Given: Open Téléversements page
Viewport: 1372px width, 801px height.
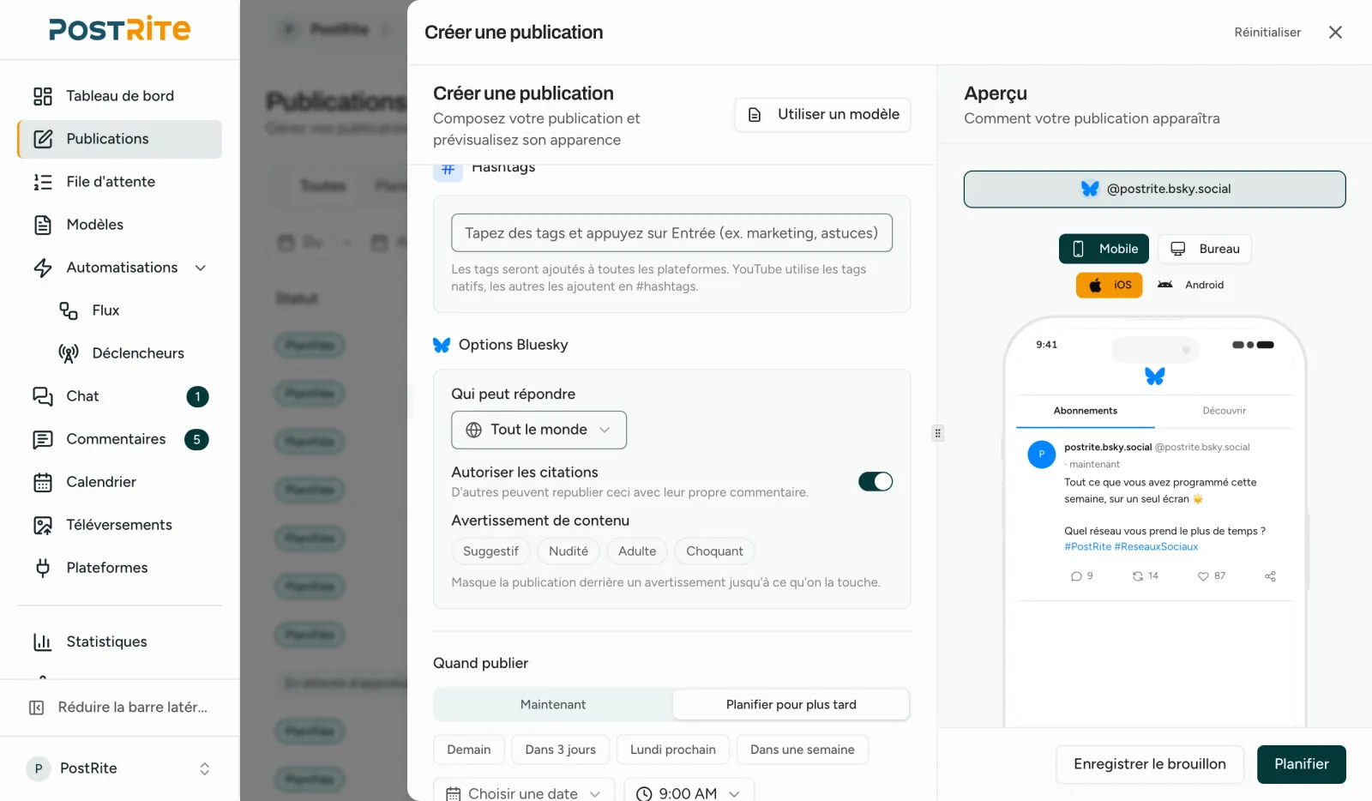Looking at the screenshot, I should point(119,525).
